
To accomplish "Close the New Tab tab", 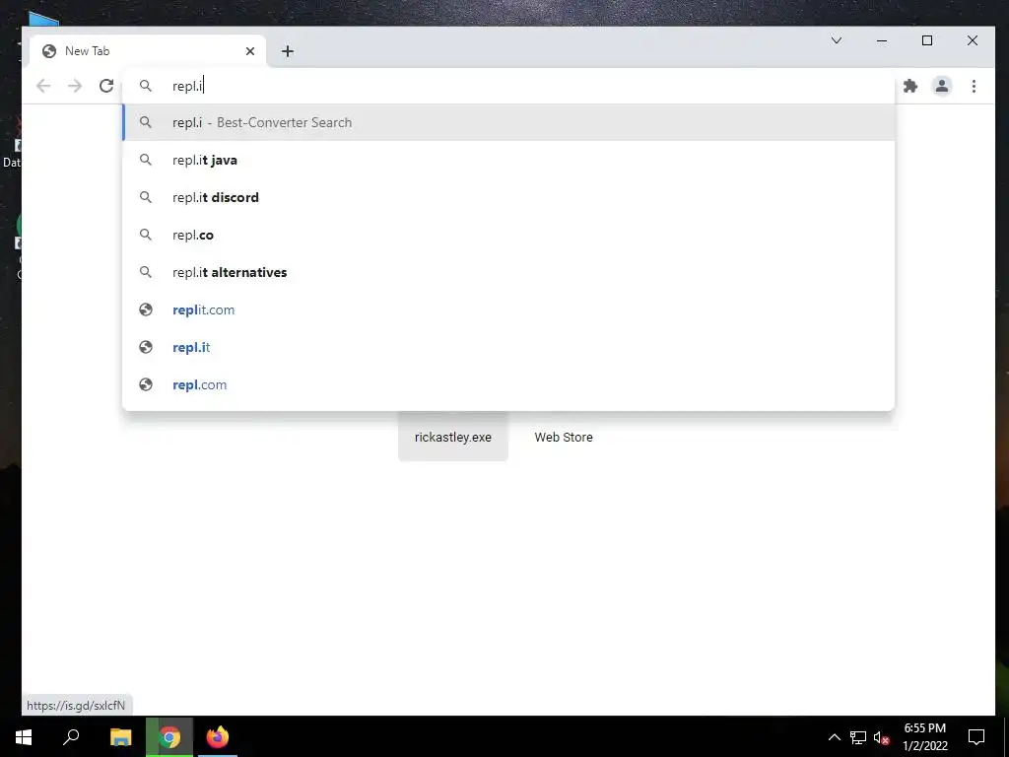I will 250,51.
